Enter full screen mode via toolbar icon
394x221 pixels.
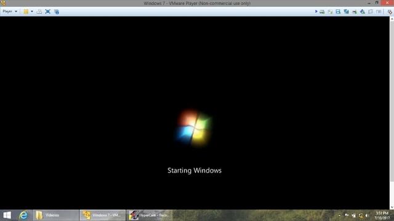[48, 12]
